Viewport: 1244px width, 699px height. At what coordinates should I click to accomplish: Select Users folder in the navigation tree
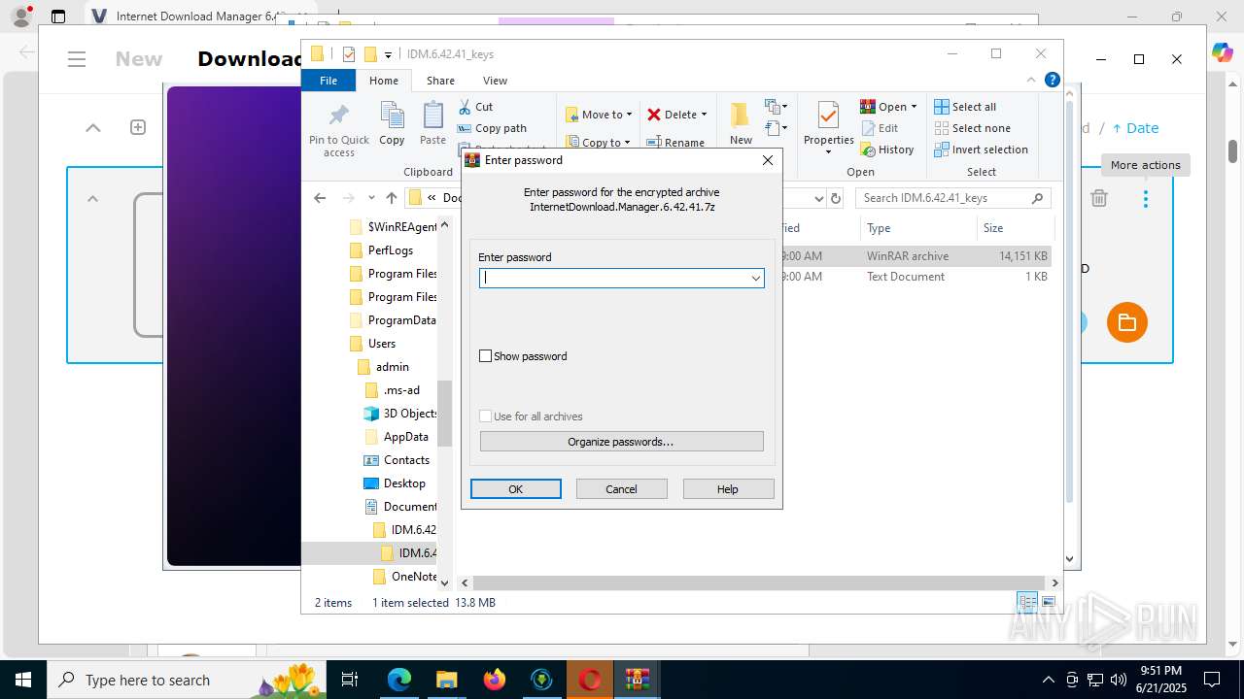381,344
